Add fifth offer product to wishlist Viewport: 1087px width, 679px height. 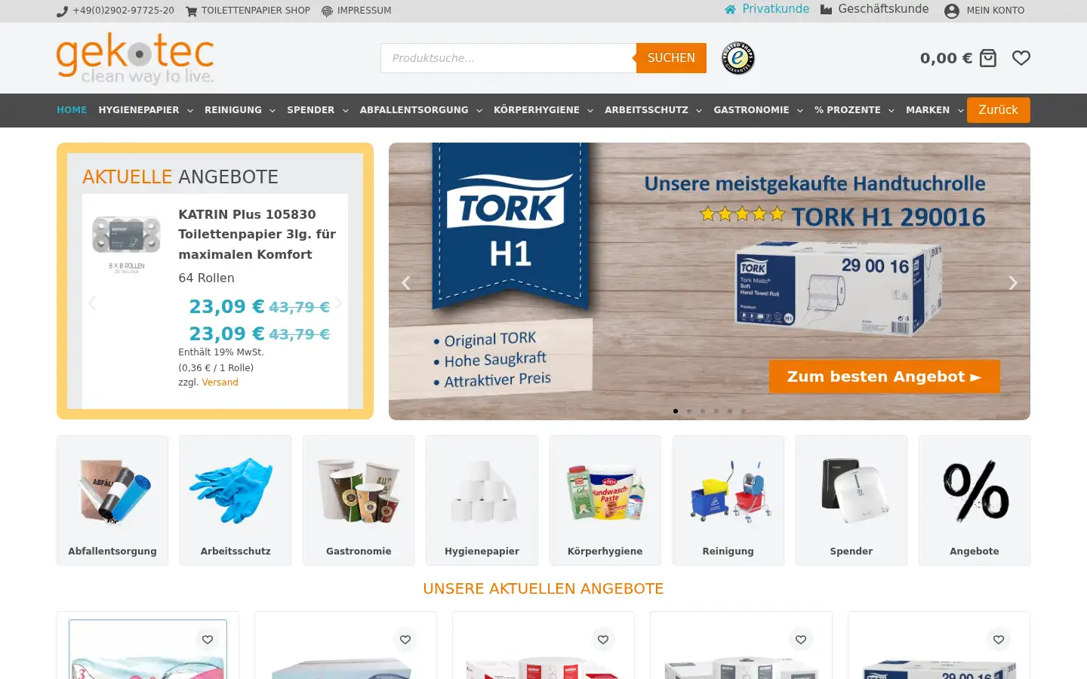[x=999, y=640]
